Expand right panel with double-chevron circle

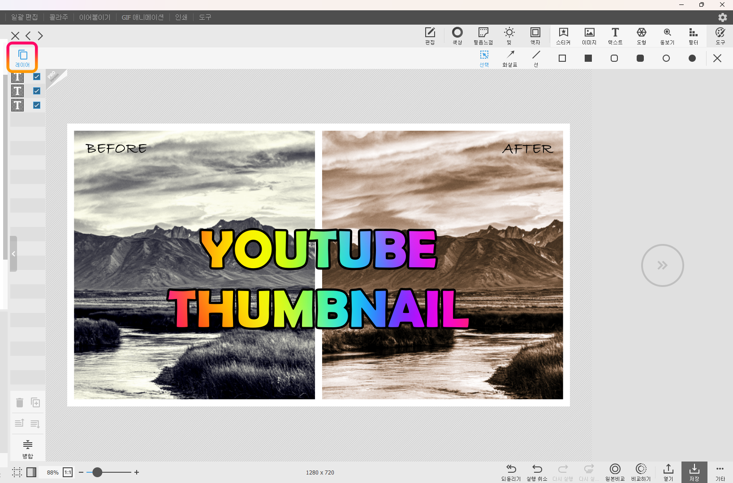click(662, 265)
